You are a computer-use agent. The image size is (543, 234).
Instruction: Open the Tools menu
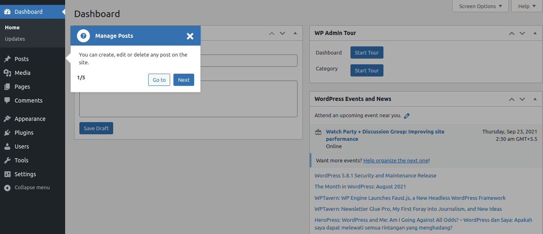tap(33, 160)
